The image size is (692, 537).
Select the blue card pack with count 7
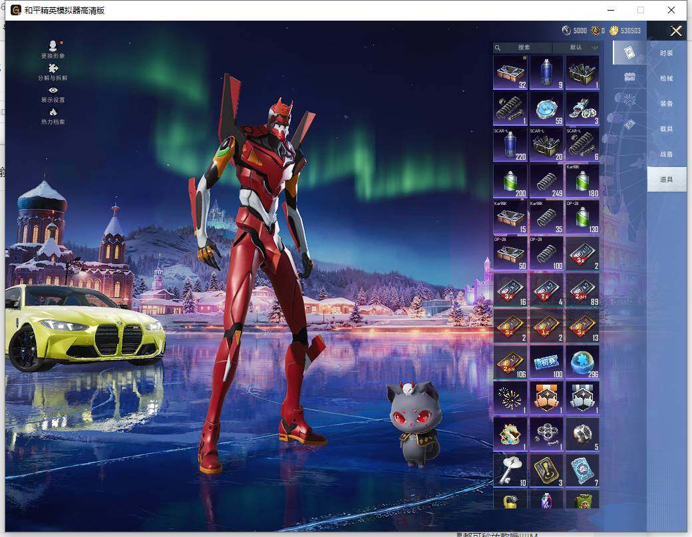pos(583,470)
